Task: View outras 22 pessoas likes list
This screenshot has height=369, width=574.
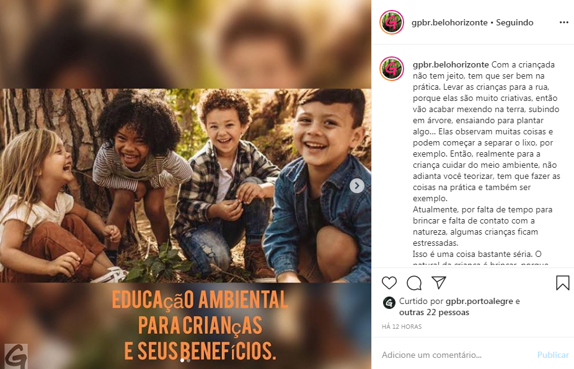Action: coord(434,312)
